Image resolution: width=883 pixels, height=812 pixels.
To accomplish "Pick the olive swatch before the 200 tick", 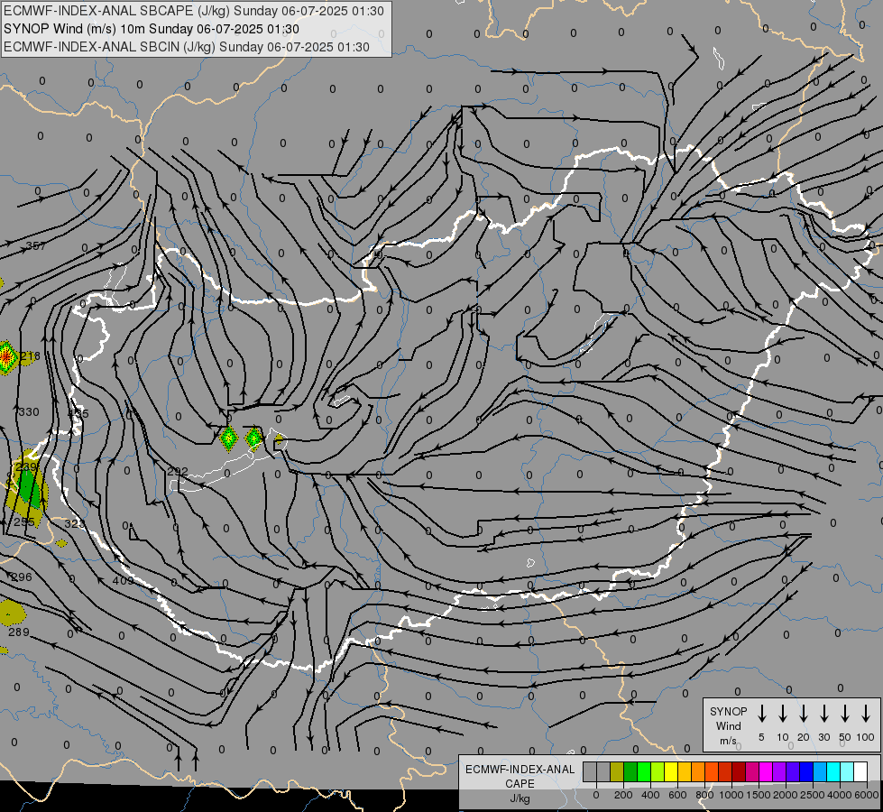I will tap(617, 771).
